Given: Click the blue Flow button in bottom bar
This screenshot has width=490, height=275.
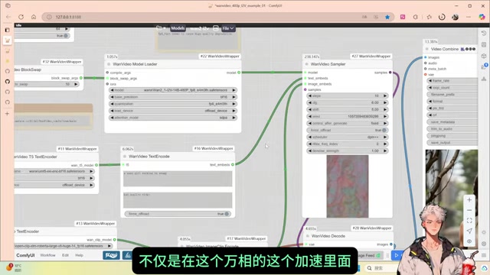Looking at the screenshot, I should pyautogui.click(x=111, y=255).
